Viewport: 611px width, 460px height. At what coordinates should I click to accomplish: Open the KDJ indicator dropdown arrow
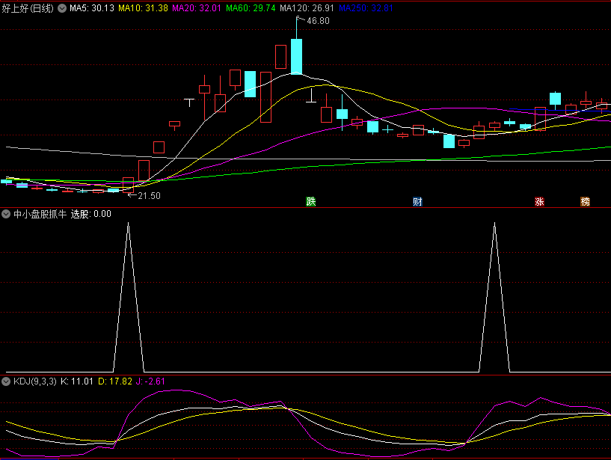point(6,381)
